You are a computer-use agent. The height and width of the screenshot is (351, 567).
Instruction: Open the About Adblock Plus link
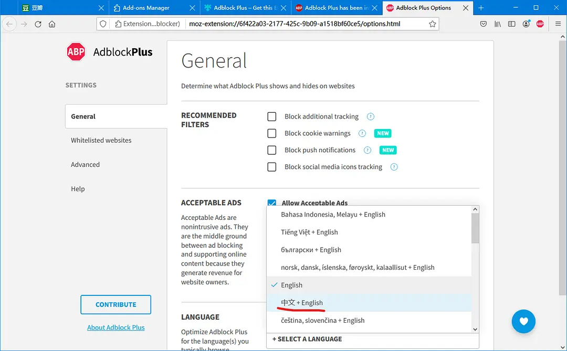click(115, 327)
